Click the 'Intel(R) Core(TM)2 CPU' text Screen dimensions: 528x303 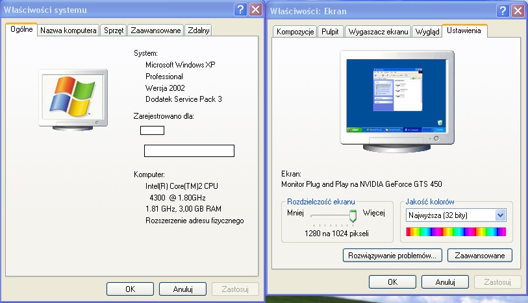pos(182,186)
